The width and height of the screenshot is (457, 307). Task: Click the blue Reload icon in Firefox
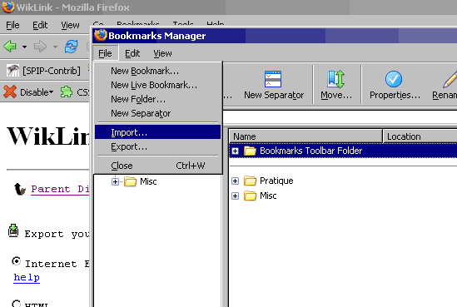coord(71,46)
